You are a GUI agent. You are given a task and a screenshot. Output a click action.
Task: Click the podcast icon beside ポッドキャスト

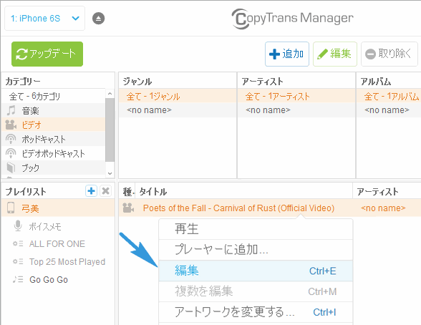[11, 139]
